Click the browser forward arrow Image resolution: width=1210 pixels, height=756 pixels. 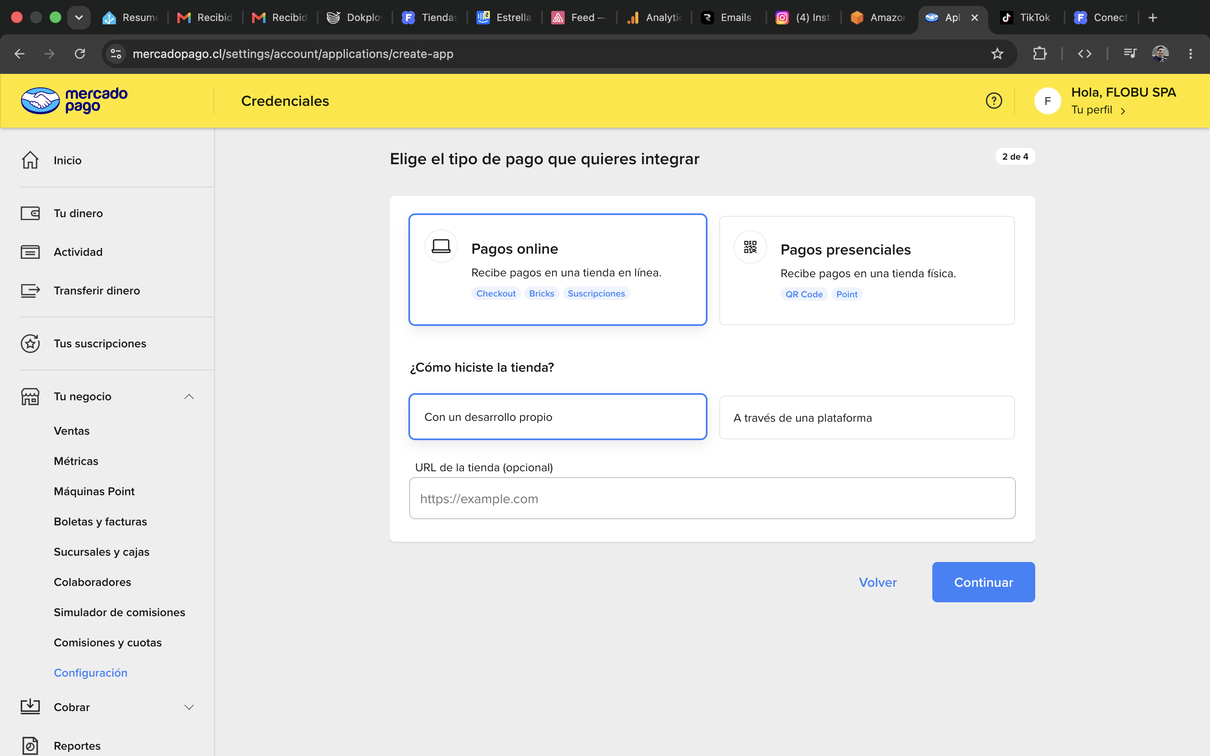49,53
